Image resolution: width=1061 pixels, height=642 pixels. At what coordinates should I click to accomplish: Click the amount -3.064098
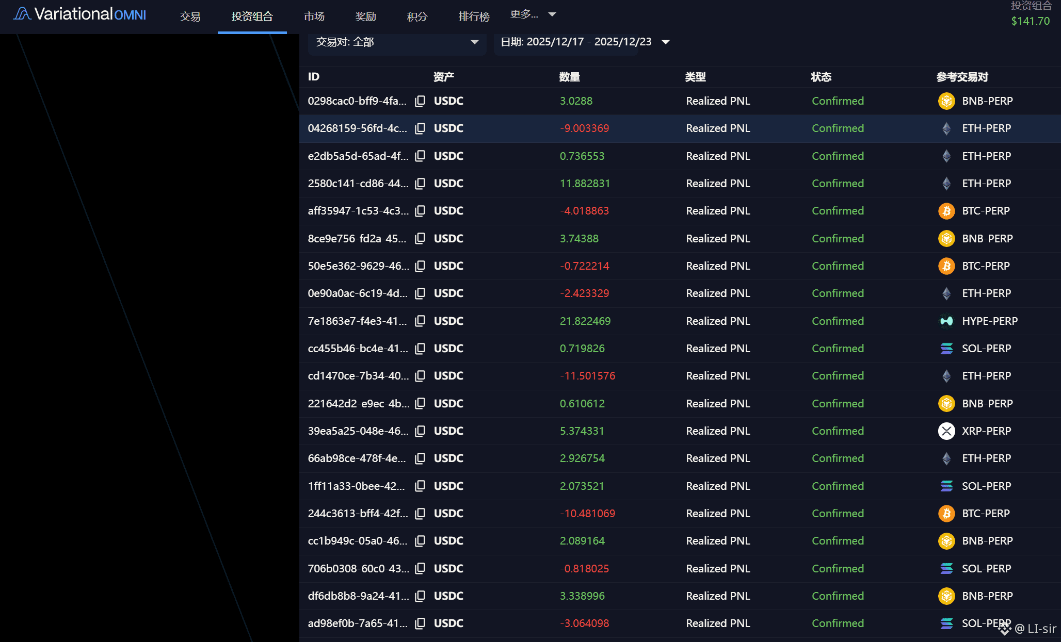click(x=585, y=623)
